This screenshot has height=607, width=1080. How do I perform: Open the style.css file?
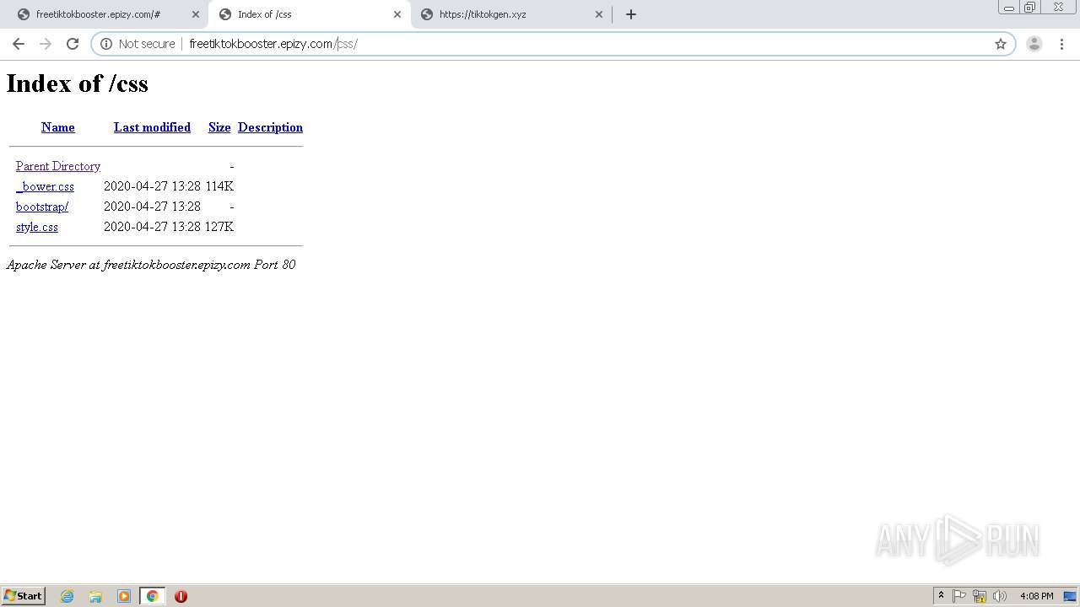(37, 227)
